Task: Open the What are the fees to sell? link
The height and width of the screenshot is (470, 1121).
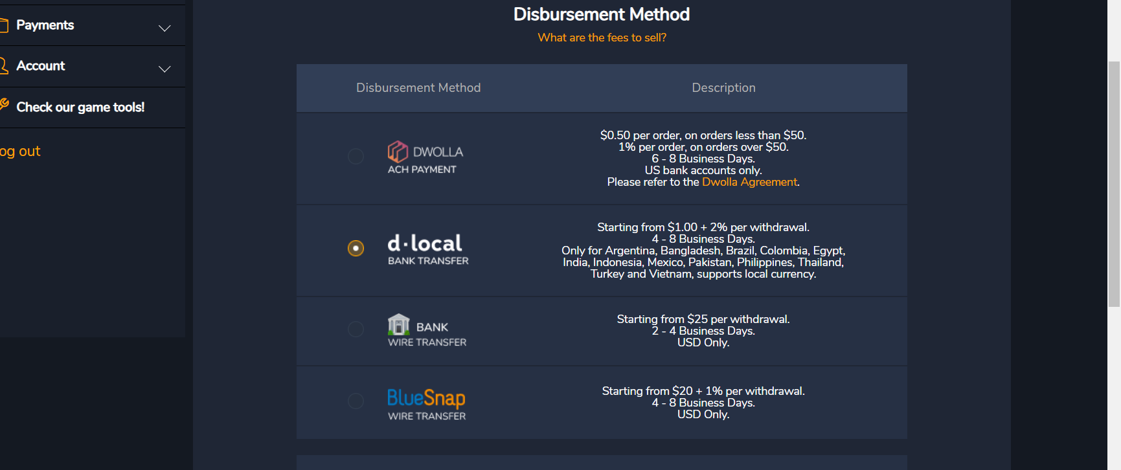Action: [602, 38]
